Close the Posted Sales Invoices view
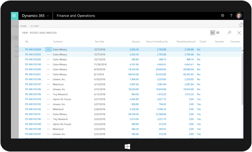The image size is (252, 152). (x=239, y=33)
